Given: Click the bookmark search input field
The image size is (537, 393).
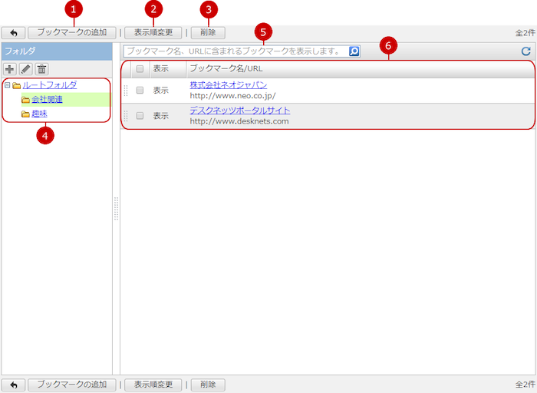Looking at the screenshot, I should pyautogui.click(x=234, y=51).
